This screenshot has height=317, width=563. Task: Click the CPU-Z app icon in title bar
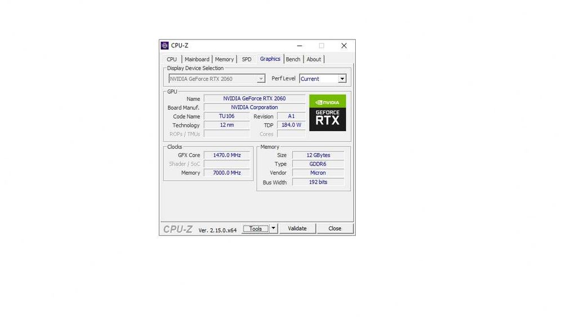(x=164, y=46)
